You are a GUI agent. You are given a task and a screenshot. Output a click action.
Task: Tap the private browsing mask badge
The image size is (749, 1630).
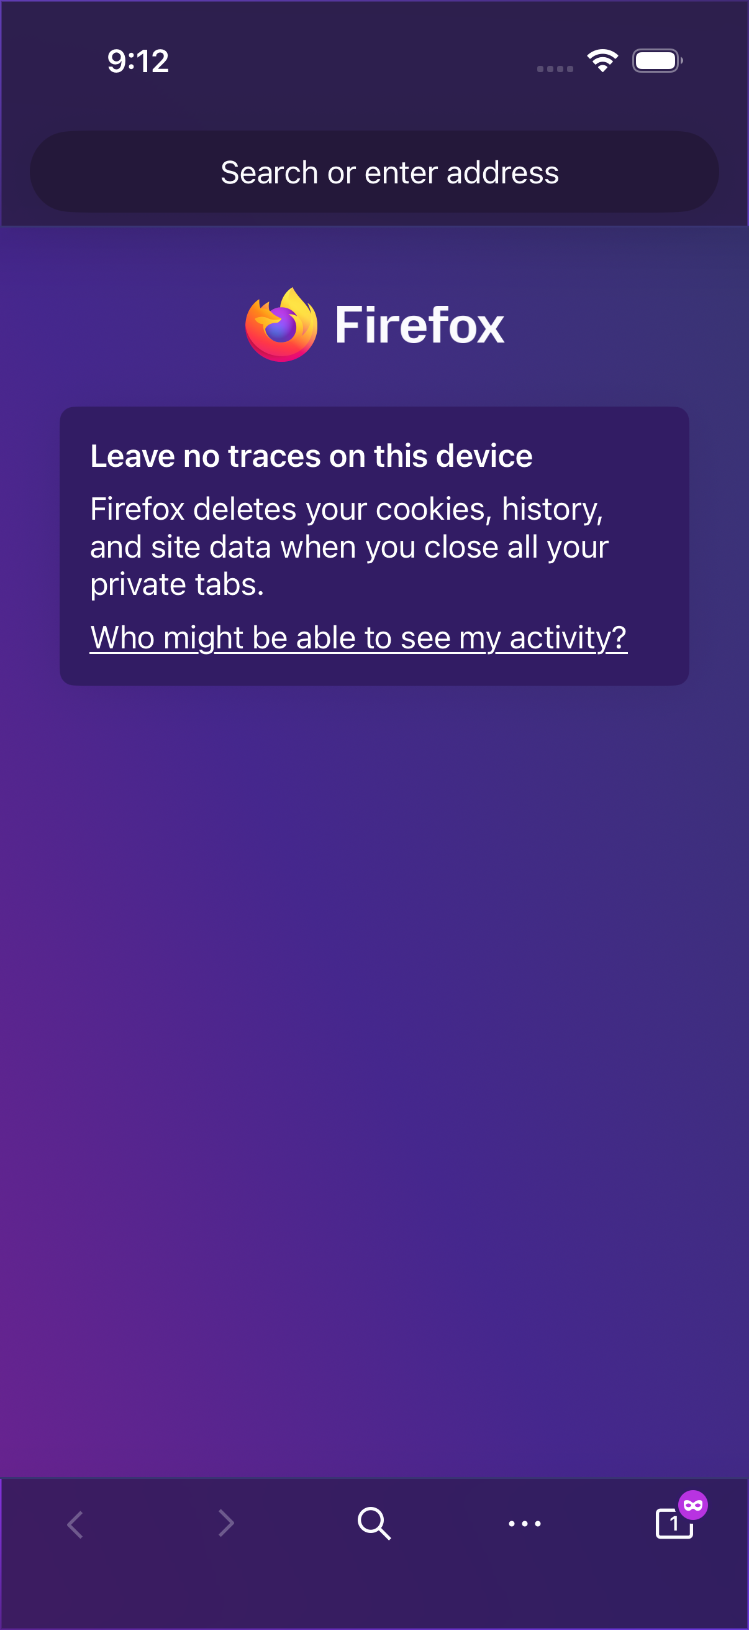(692, 1505)
